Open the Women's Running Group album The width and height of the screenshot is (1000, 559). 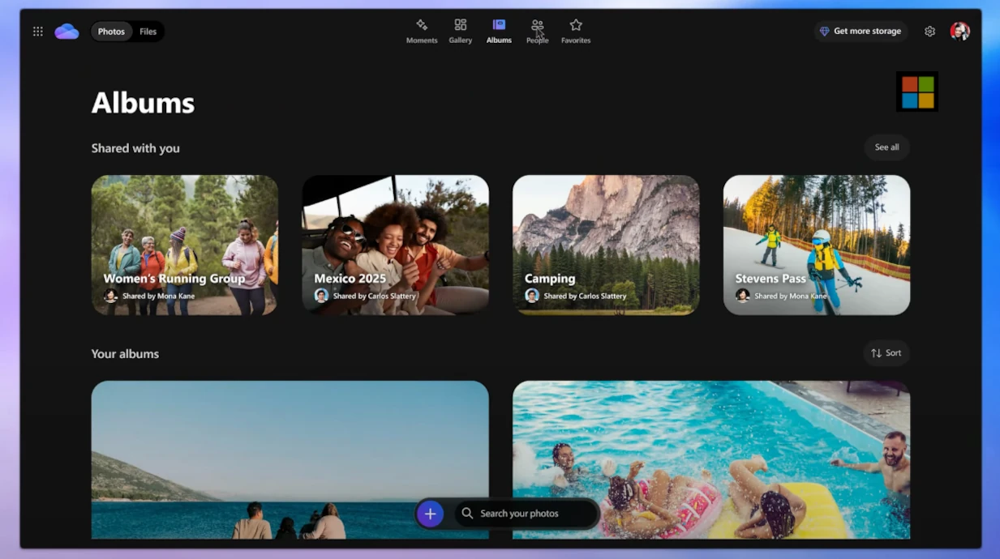pyautogui.click(x=184, y=245)
